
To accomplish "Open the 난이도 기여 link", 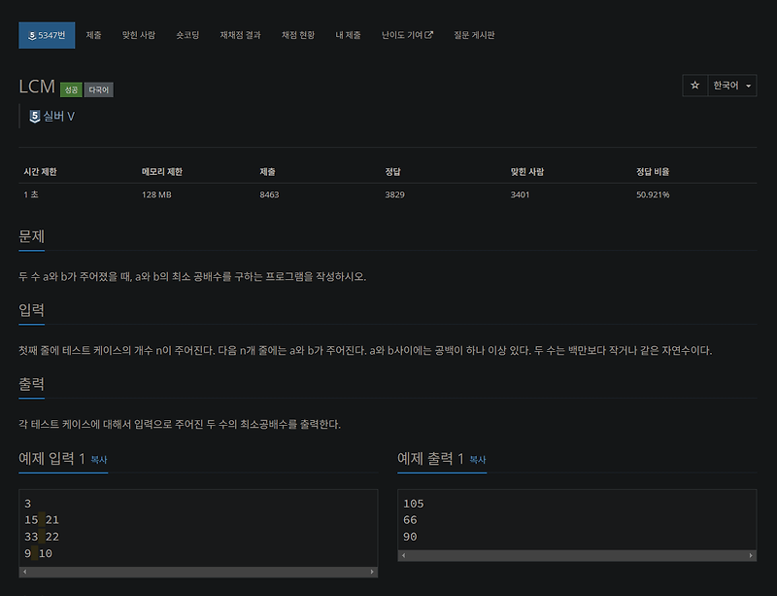I will [403, 35].
